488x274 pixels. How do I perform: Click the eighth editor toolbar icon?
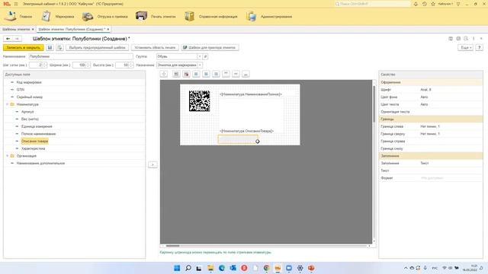point(236,74)
